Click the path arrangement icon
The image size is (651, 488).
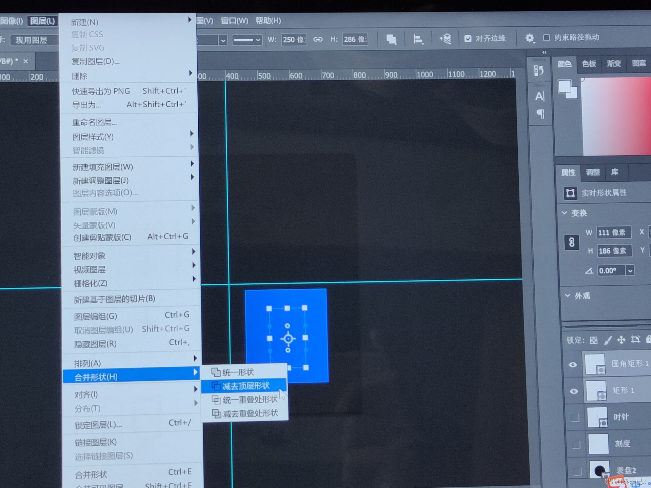coord(445,39)
